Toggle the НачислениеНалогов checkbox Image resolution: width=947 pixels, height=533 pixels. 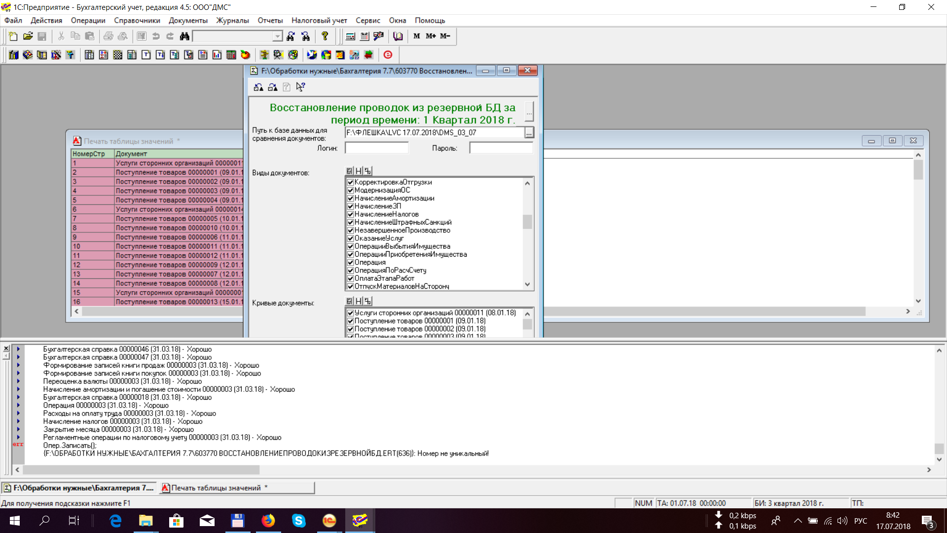(351, 214)
